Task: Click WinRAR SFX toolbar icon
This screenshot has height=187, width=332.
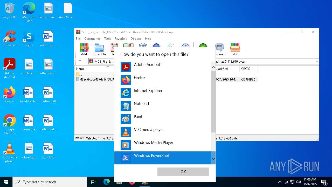Action: pos(235,49)
